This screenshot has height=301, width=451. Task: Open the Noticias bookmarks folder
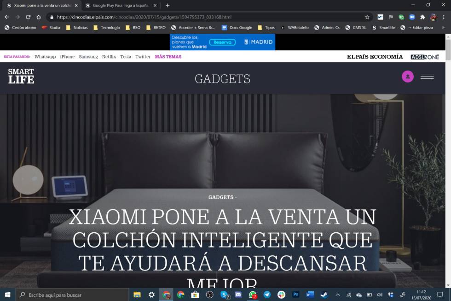pos(77,28)
